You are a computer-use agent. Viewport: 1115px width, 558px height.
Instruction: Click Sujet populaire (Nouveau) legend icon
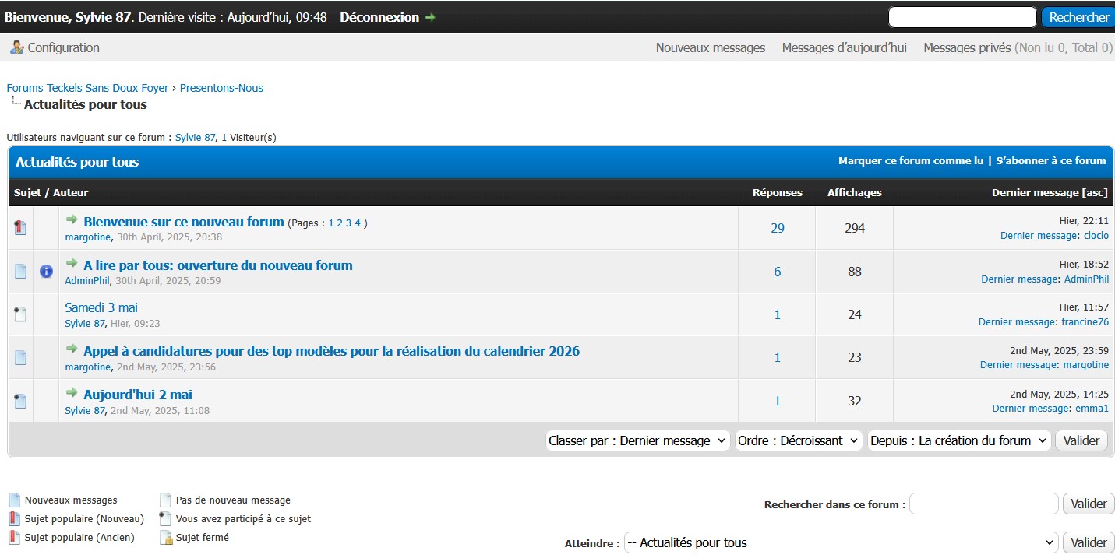[x=14, y=519]
